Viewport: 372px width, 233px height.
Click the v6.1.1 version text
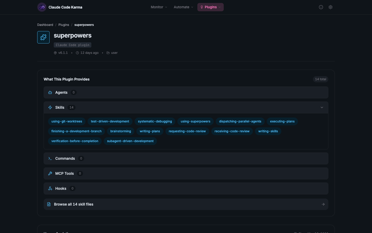63,53
